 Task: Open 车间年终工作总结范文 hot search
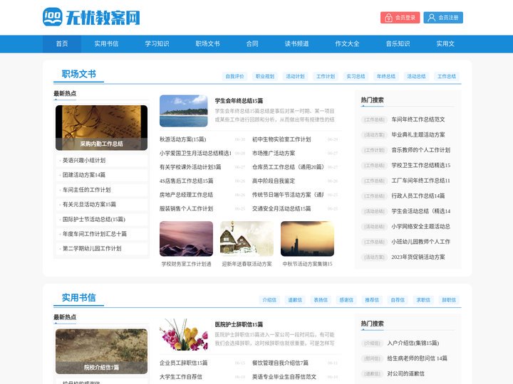[418, 119]
